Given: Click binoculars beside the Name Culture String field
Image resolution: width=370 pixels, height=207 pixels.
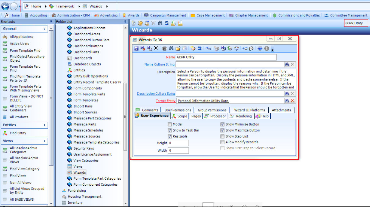Looking at the screenshot, I should tap(287, 64).
